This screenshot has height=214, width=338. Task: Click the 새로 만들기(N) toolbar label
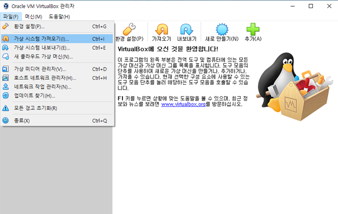[222, 39]
